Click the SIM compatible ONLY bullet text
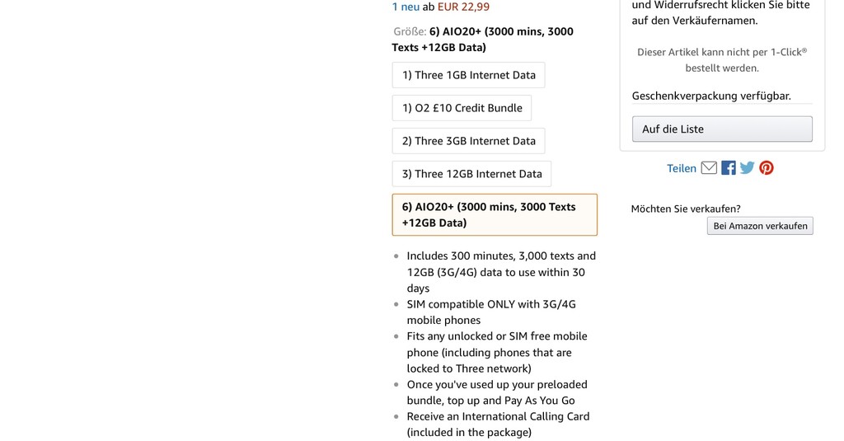The height and width of the screenshot is (441, 844). pyautogui.click(x=491, y=312)
